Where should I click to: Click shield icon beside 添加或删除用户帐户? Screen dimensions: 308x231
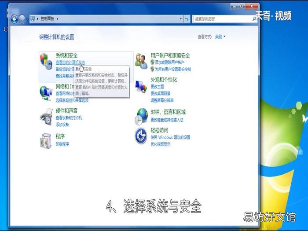[152, 62]
